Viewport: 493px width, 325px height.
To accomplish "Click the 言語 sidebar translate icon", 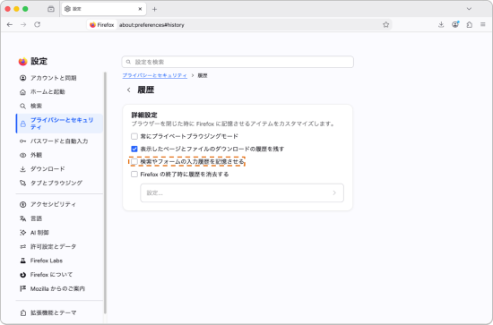I will [22, 218].
